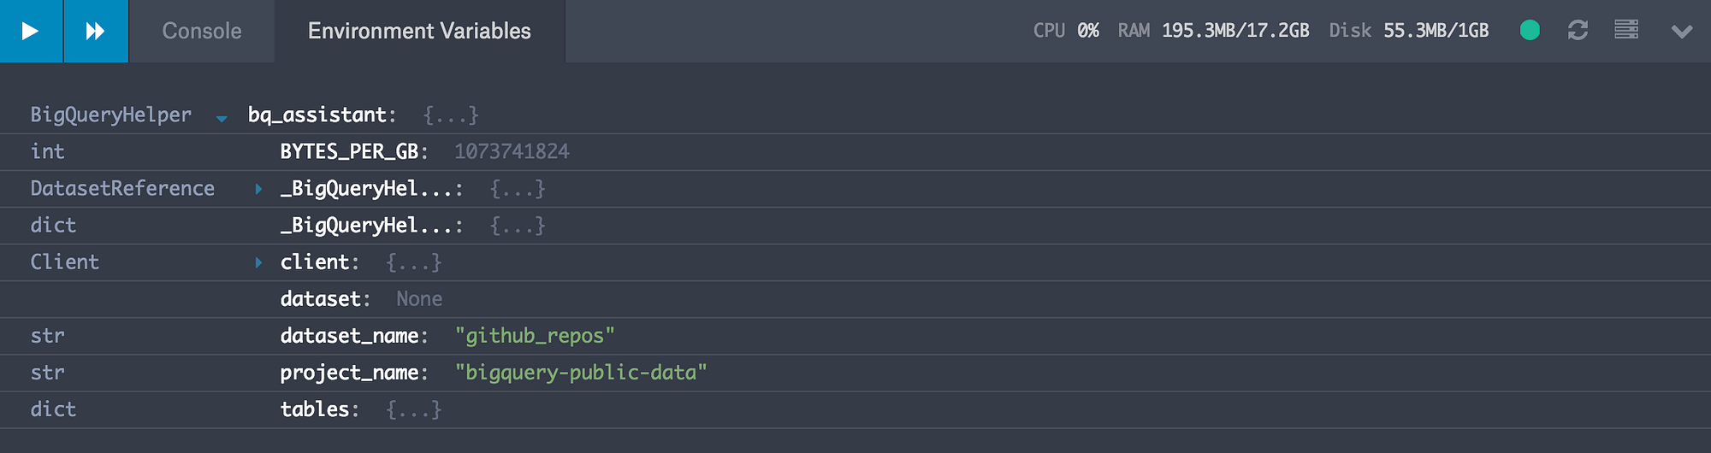Expand the DatasetReference entry arrow
This screenshot has width=1711, height=453.
tap(258, 189)
